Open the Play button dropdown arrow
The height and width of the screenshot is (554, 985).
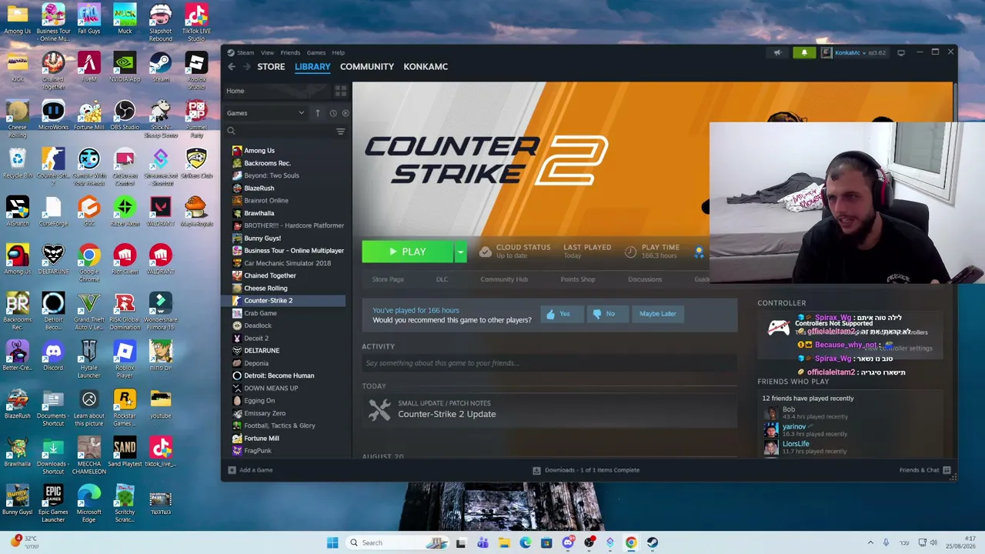[460, 252]
